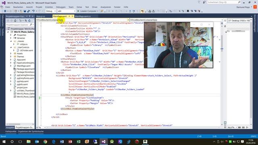Open the 23" Desktop device preview dropdown
The width and height of the screenshot is (258, 145).
[x=239, y=21]
